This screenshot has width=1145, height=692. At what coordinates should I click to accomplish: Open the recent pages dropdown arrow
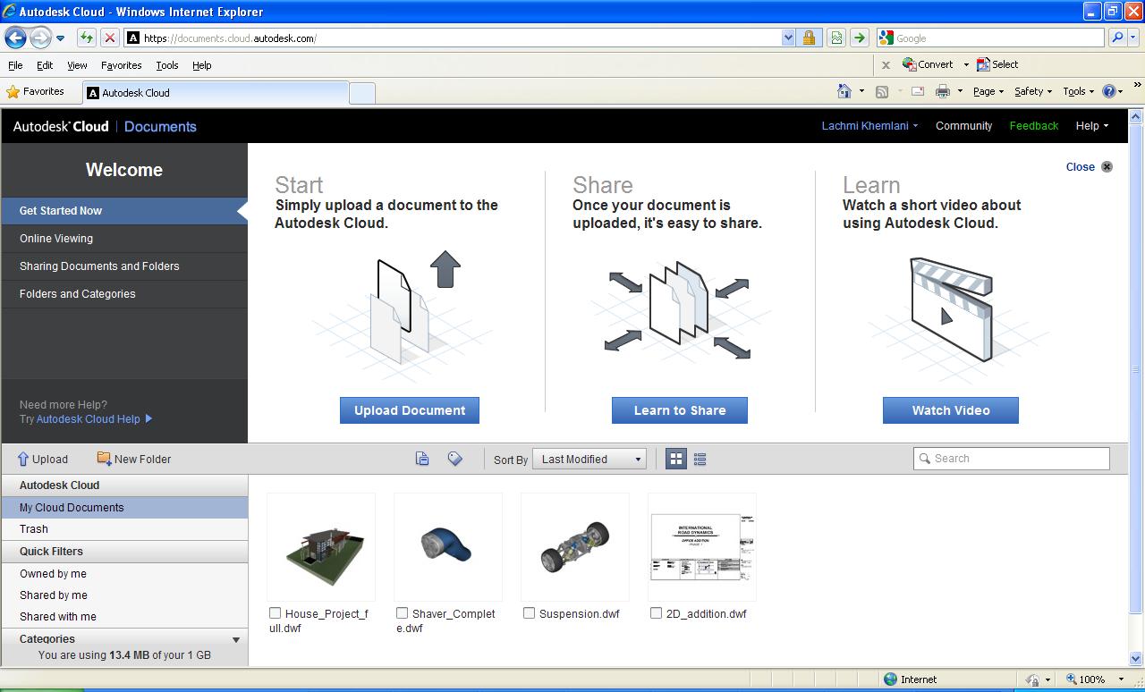[x=60, y=38]
